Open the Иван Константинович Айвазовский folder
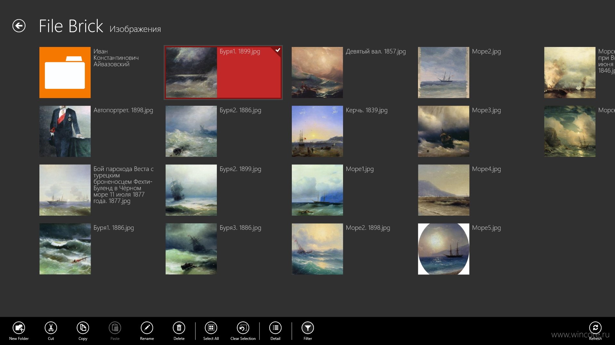Screen dimensions: 615x345 tap(65, 73)
